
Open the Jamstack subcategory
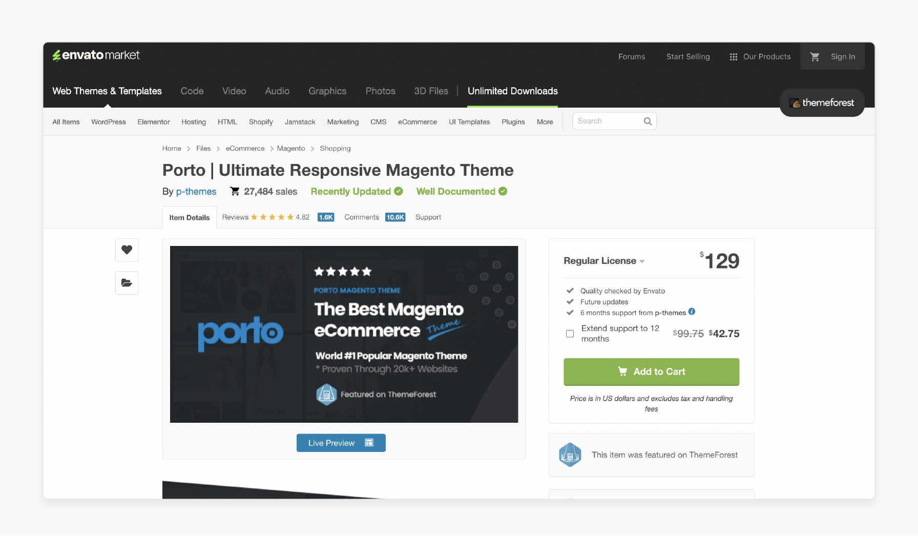(300, 122)
